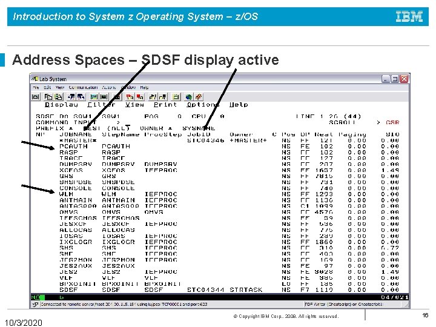436x327 pixels.
Task: Open the emulator View menu
Action: [60, 87]
